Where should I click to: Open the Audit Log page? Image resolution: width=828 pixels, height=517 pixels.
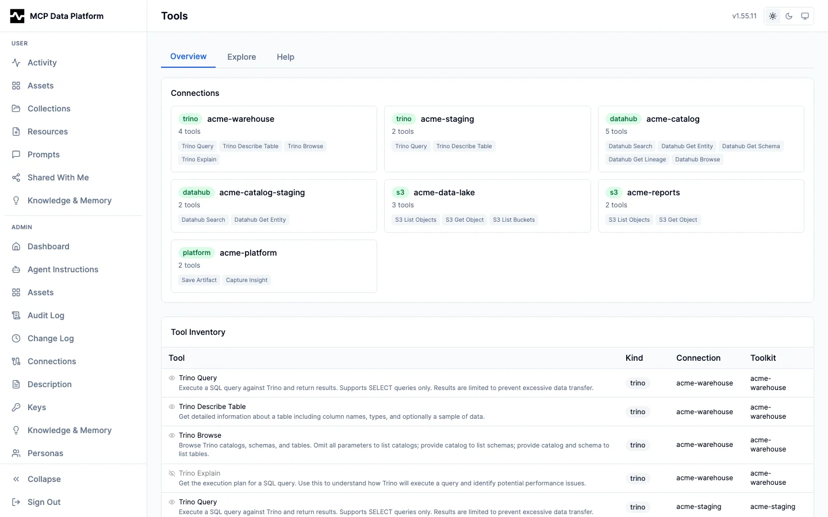coord(45,315)
